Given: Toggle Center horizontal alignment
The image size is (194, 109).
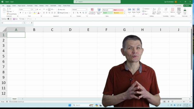Looking at the screenshot, I should point(47,13).
